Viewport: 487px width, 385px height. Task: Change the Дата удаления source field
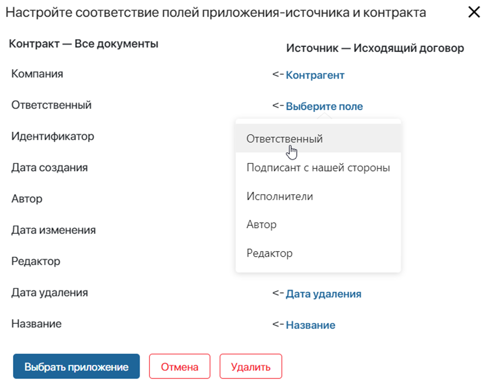point(323,294)
